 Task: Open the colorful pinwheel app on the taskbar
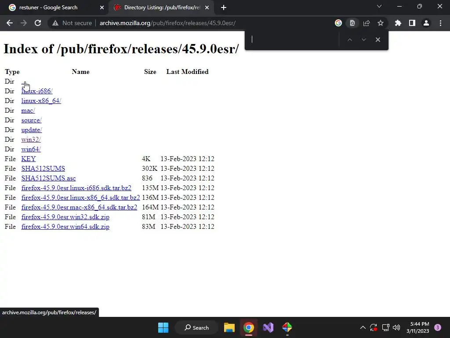click(287, 327)
